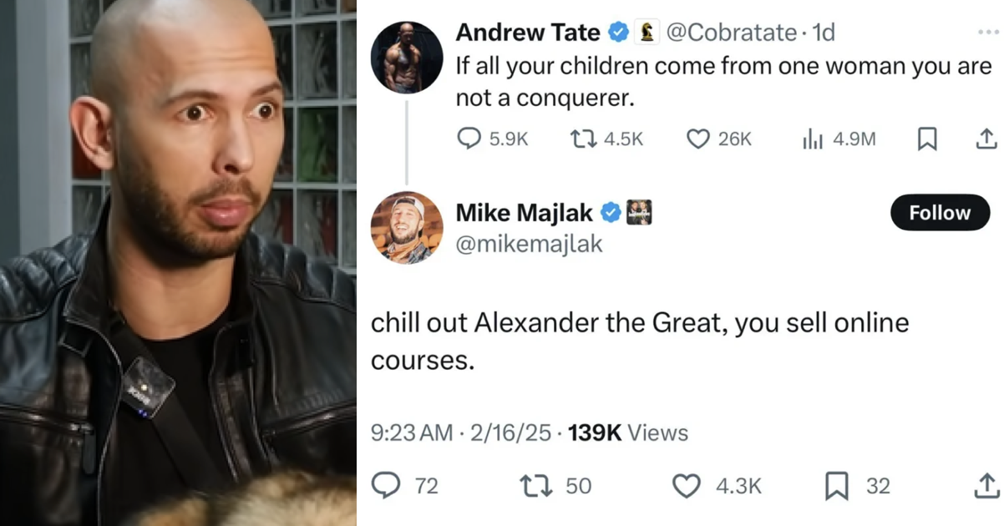This screenshot has width=1004, height=526.
Task: Open the 9:23 AM 2/16/25 timestamp
Action: click(x=461, y=432)
